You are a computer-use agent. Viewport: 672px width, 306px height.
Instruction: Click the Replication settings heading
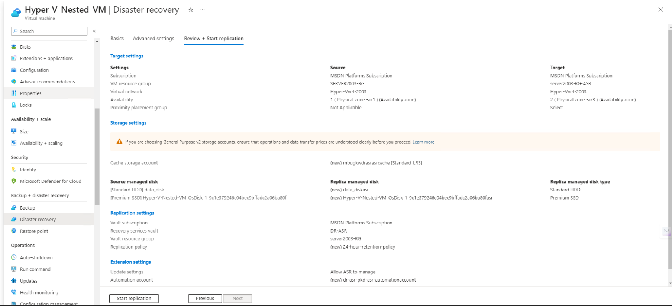[132, 213]
